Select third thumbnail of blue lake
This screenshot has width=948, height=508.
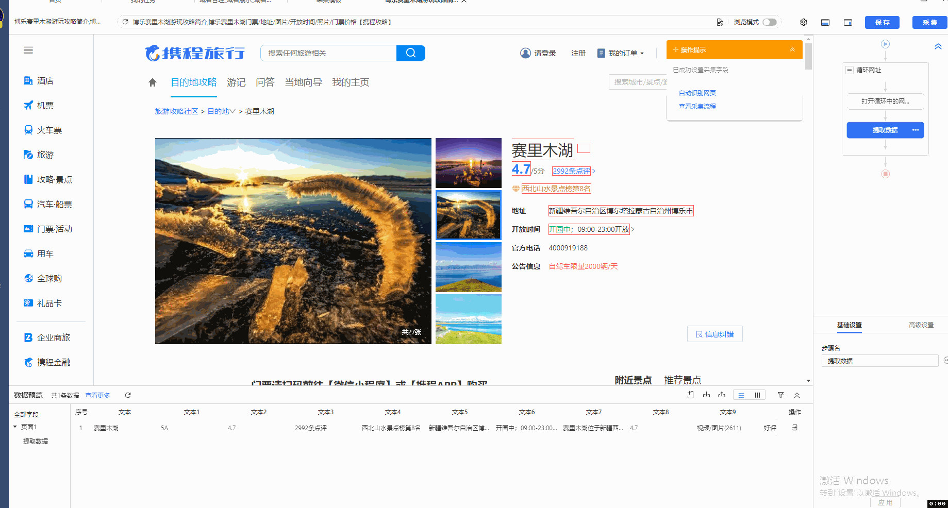[x=469, y=267]
